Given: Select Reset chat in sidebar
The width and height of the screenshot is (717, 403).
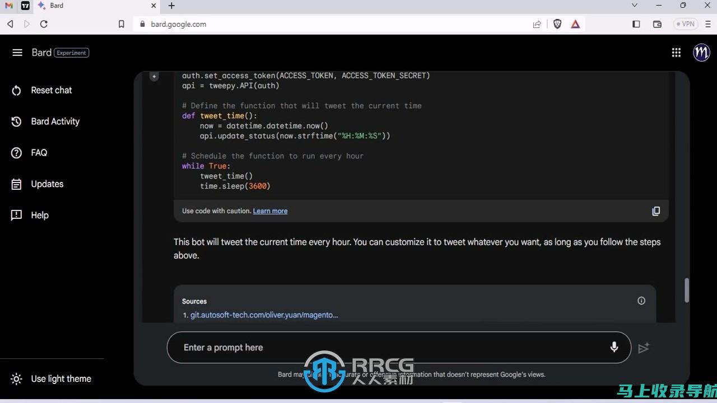Looking at the screenshot, I should tap(52, 90).
